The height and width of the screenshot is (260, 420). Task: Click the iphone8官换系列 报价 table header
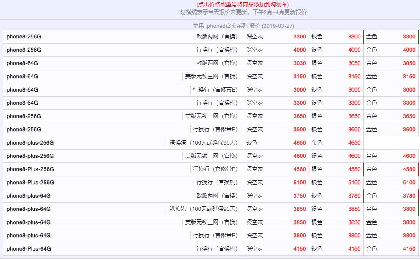tap(243, 26)
